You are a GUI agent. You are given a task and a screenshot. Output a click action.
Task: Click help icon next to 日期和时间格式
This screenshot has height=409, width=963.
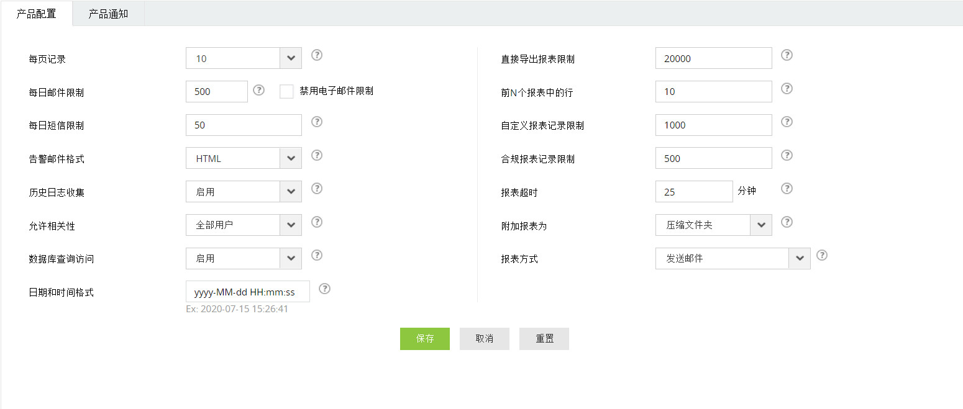324,289
